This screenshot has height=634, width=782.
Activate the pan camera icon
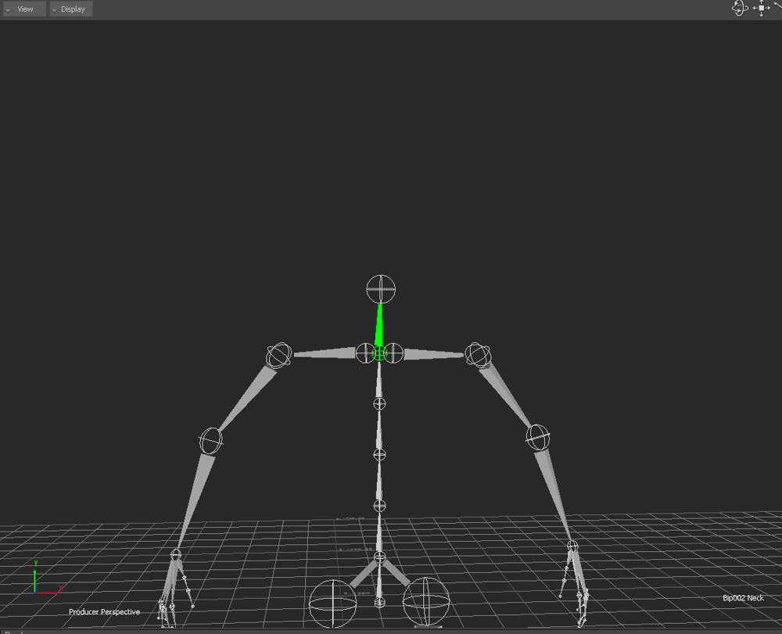[x=761, y=8]
